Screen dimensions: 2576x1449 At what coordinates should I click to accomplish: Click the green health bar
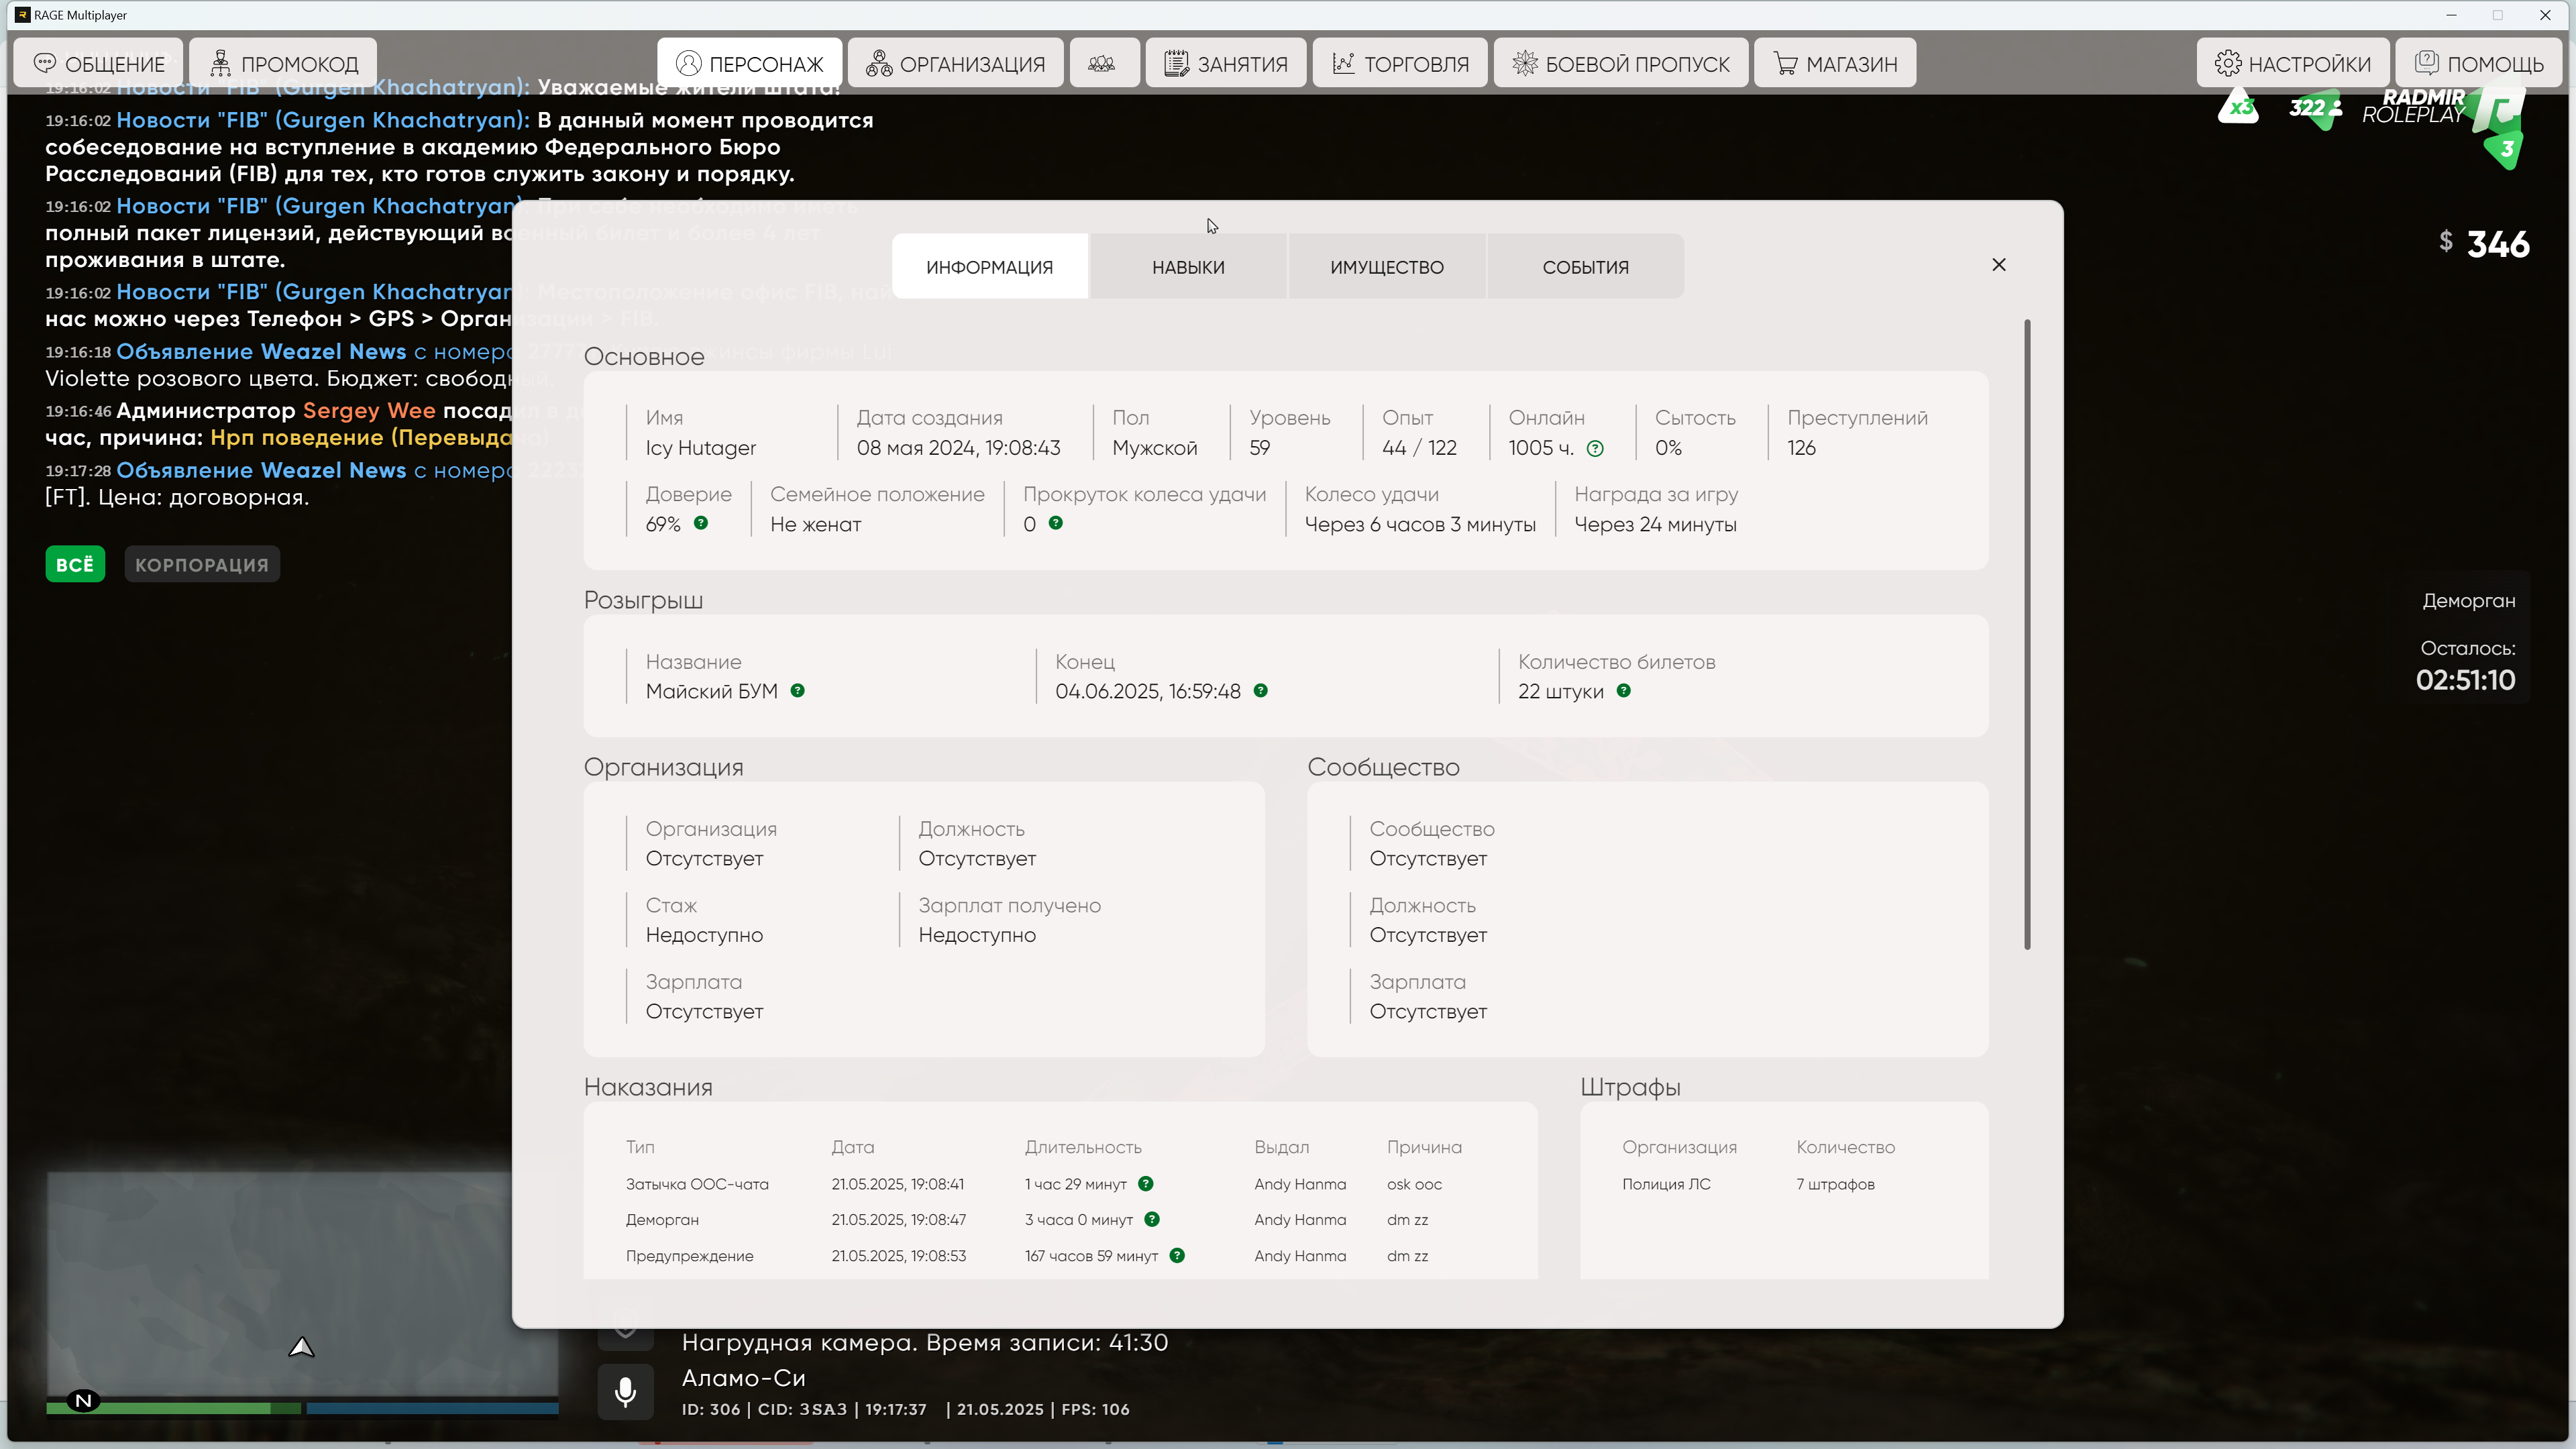(173, 1408)
